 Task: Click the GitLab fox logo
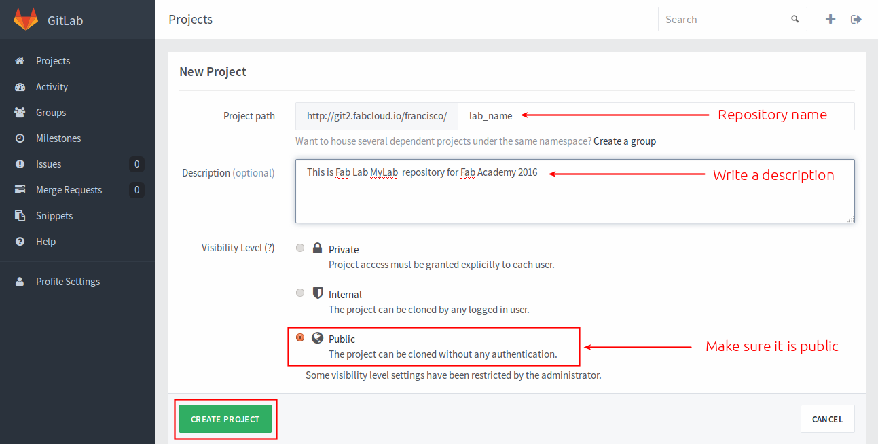coord(26,19)
